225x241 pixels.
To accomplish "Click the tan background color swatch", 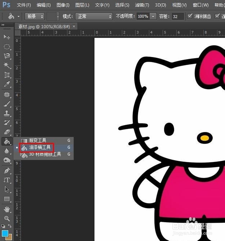I will point(10,238).
